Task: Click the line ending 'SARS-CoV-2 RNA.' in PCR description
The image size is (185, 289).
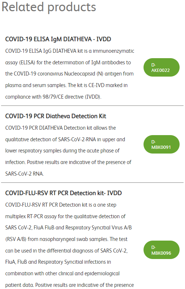Action: tap(25, 174)
